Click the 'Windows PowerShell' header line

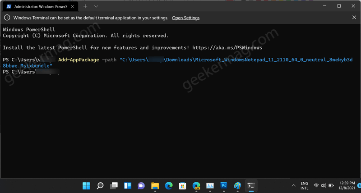[29, 29]
